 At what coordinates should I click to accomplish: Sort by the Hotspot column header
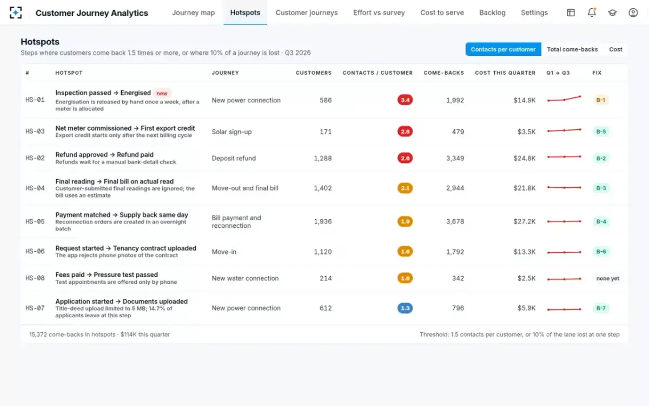(69, 73)
